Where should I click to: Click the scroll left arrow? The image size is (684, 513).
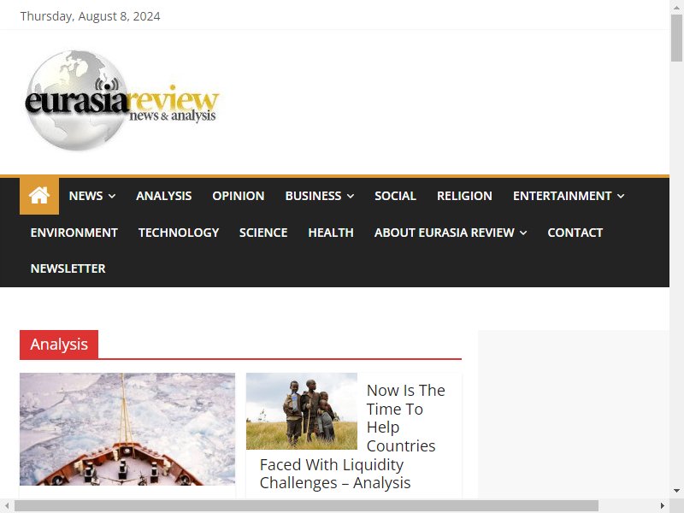click(7, 506)
